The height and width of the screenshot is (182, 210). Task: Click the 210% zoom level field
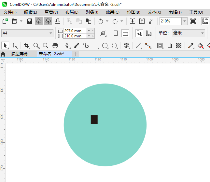pyautogui.click(x=171, y=21)
